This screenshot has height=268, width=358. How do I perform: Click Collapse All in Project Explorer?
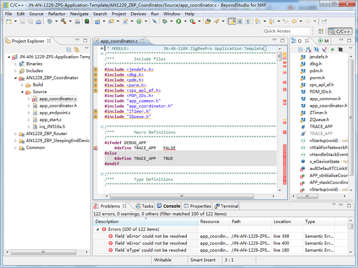click(69, 49)
